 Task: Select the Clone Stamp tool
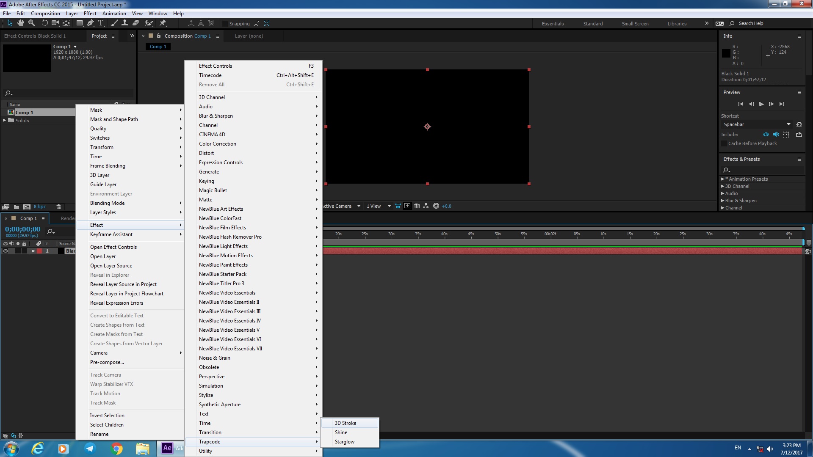[x=124, y=23]
